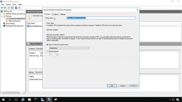Viewport: 182px width, 102px height.
Task: Close the Secure Wireless Connections Properties dialog
Action: pos(137,10)
